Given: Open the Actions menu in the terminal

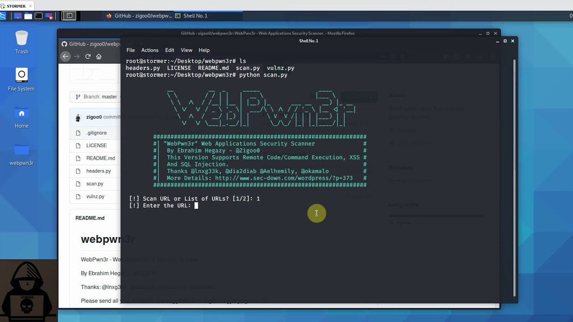Looking at the screenshot, I should [150, 50].
